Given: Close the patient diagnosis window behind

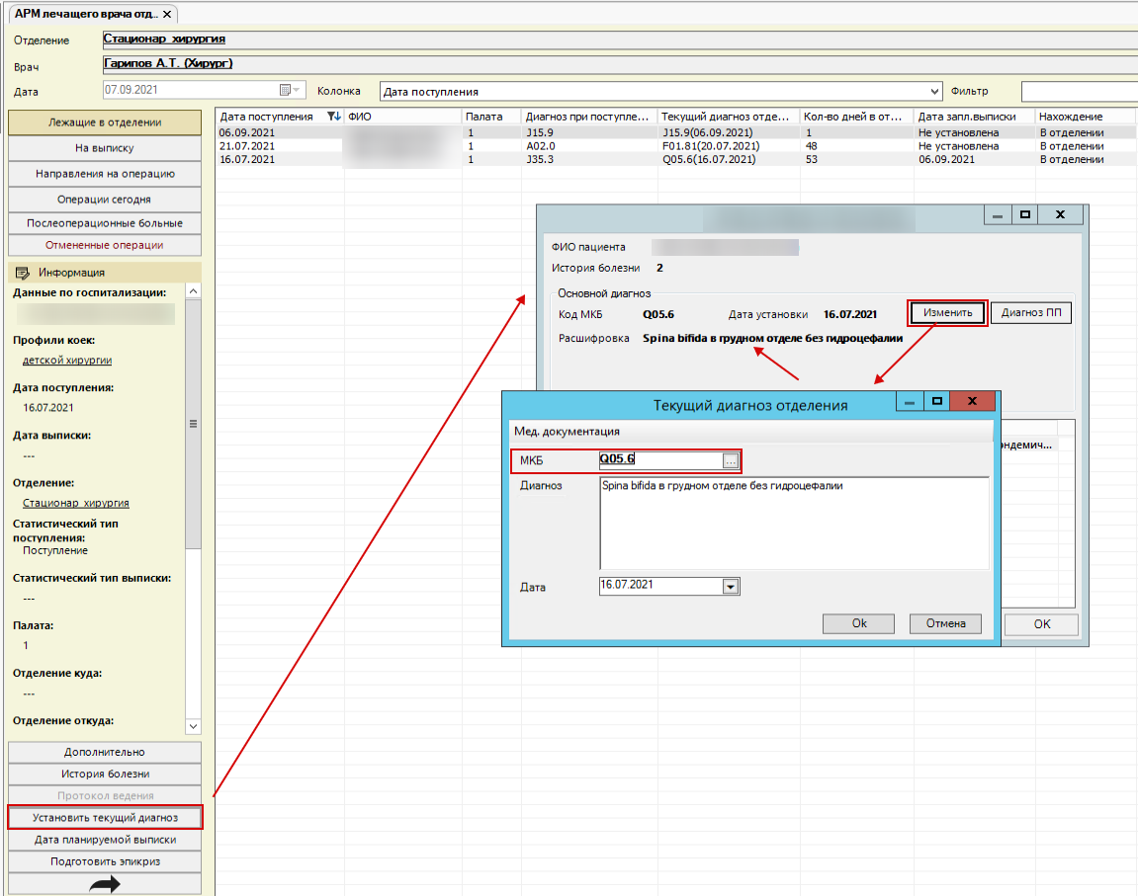Looking at the screenshot, I should 1060,214.
